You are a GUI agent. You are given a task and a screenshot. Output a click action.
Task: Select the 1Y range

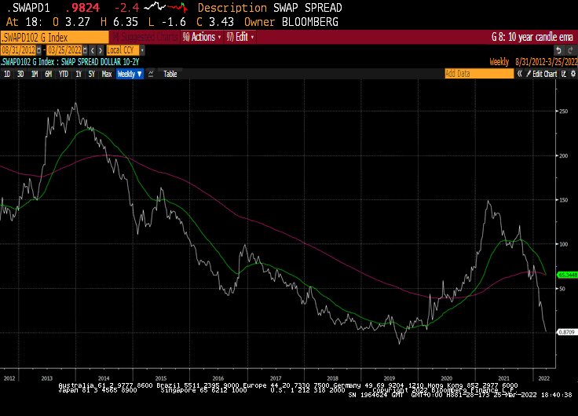tap(79, 74)
